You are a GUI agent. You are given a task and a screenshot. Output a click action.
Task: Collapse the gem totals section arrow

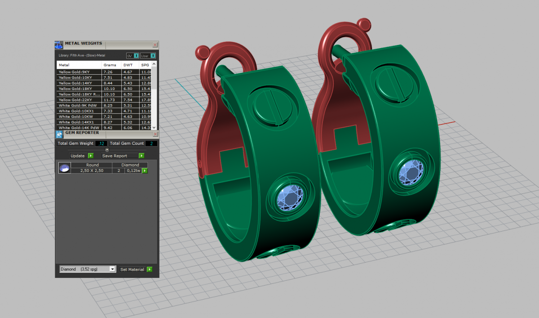click(107, 149)
